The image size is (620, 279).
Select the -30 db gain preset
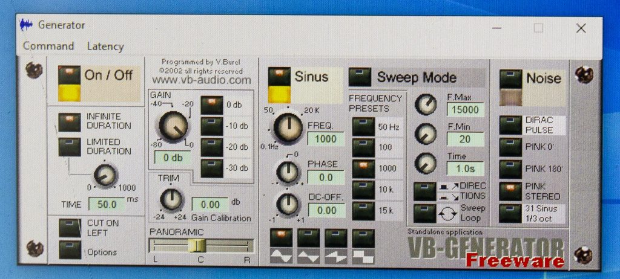click(x=211, y=168)
